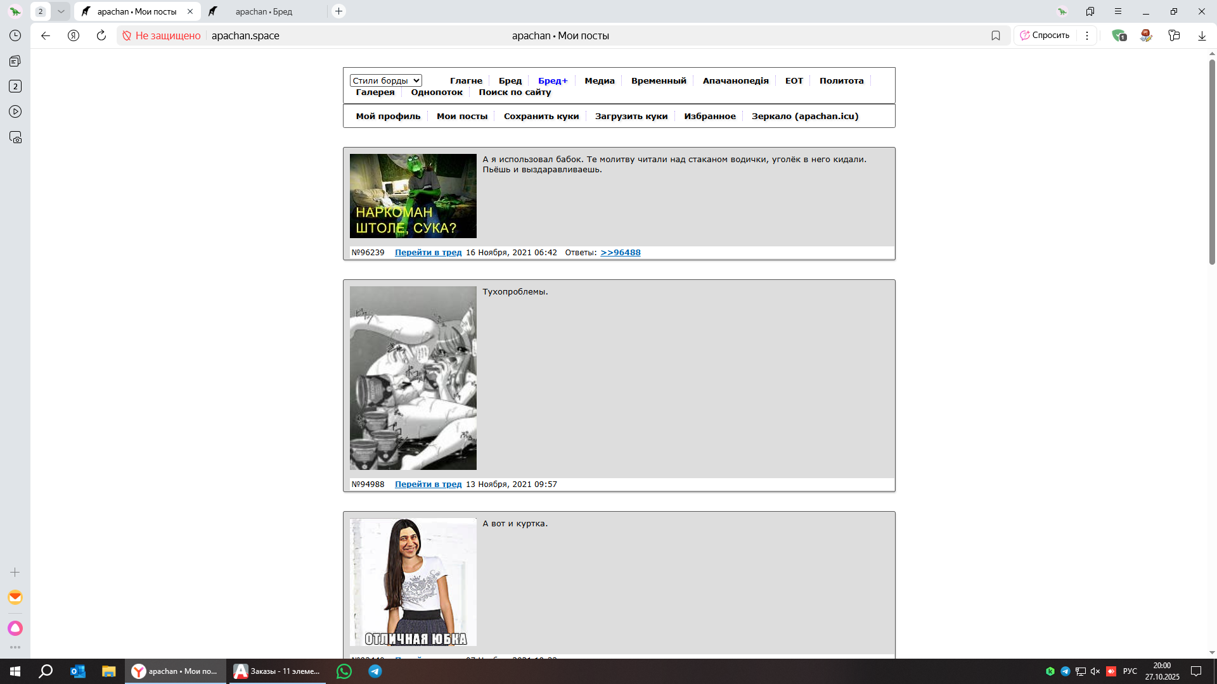Open the screenshot tool sidebar icon
1217x684 pixels.
click(15, 137)
